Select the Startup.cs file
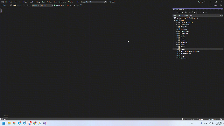The width and height of the screenshot is (224, 126). pyautogui.click(x=184, y=58)
